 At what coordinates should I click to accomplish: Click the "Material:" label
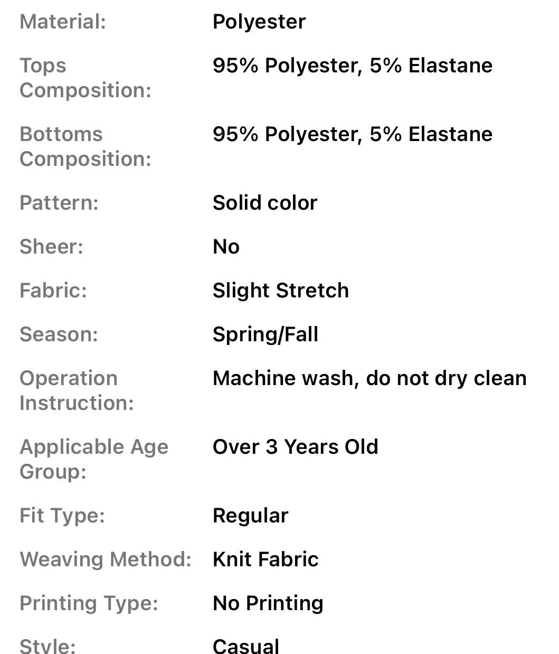(x=63, y=22)
